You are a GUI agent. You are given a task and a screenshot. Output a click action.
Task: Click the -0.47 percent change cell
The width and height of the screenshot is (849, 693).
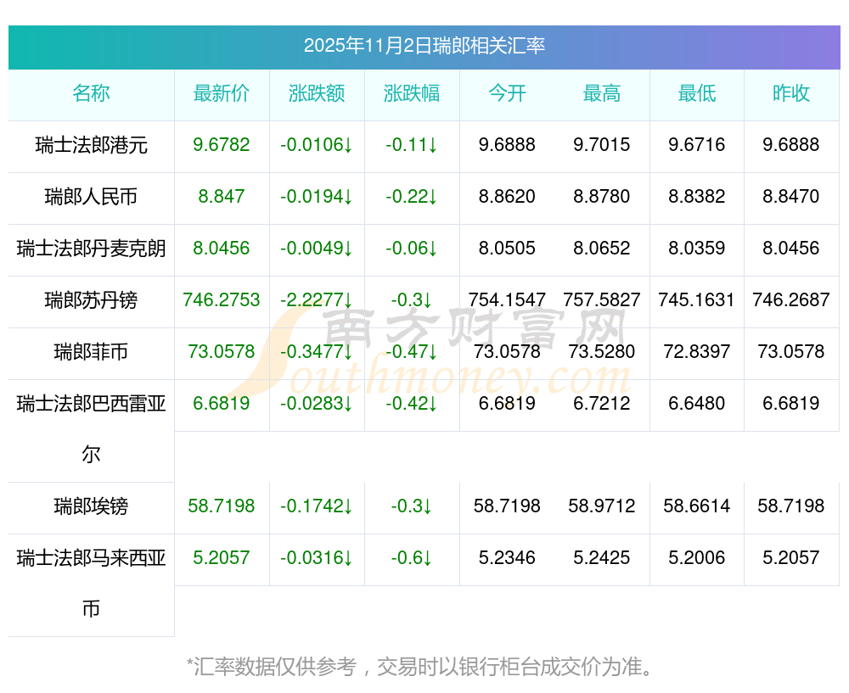pyautogui.click(x=412, y=352)
